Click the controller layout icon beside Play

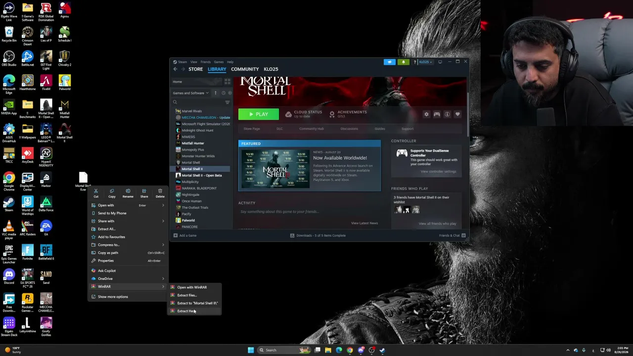click(x=437, y=114)
